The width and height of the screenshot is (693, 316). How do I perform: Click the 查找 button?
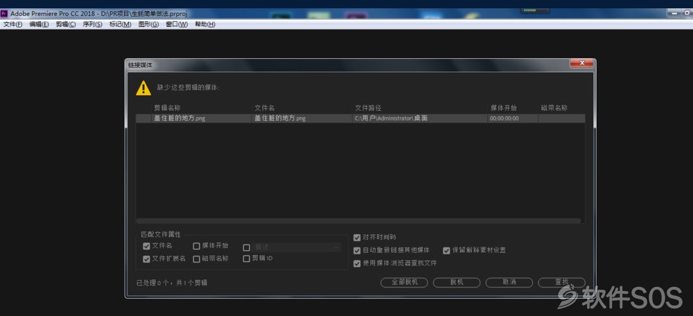[562, 283]
